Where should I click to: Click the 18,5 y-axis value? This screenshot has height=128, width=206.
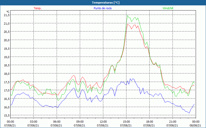(x=7, y=65)
